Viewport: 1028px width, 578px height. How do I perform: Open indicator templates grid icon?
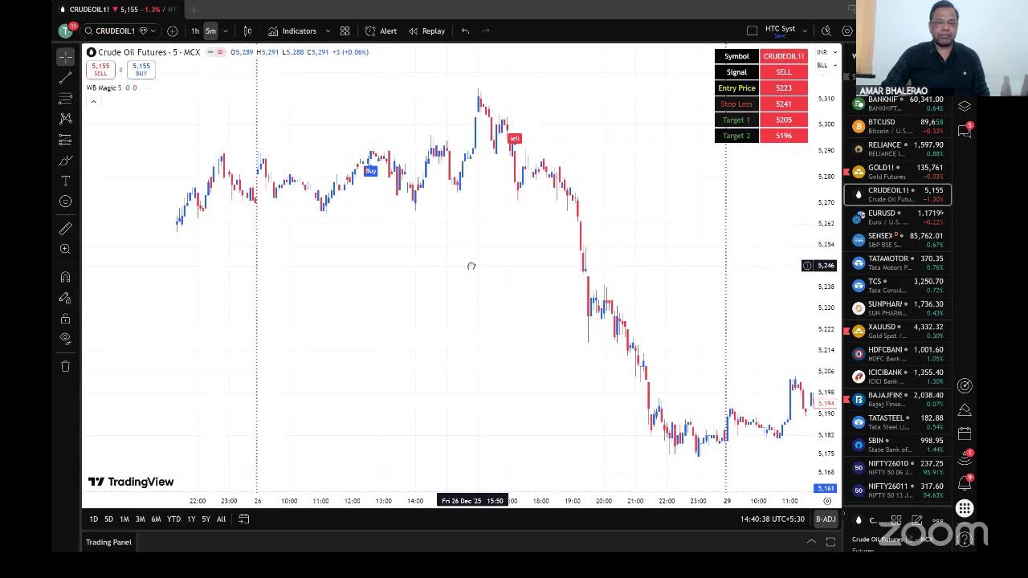click(x=345, y=31)
